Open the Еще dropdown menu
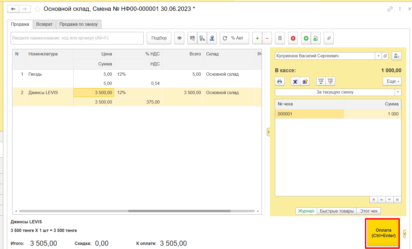412x249 pixels. (392, 81)
